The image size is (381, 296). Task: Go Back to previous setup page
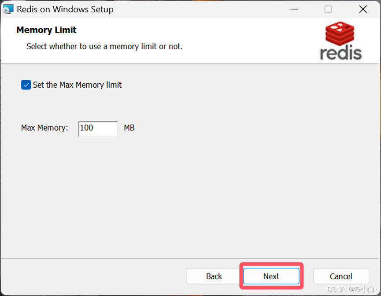(x=214, y=276)
